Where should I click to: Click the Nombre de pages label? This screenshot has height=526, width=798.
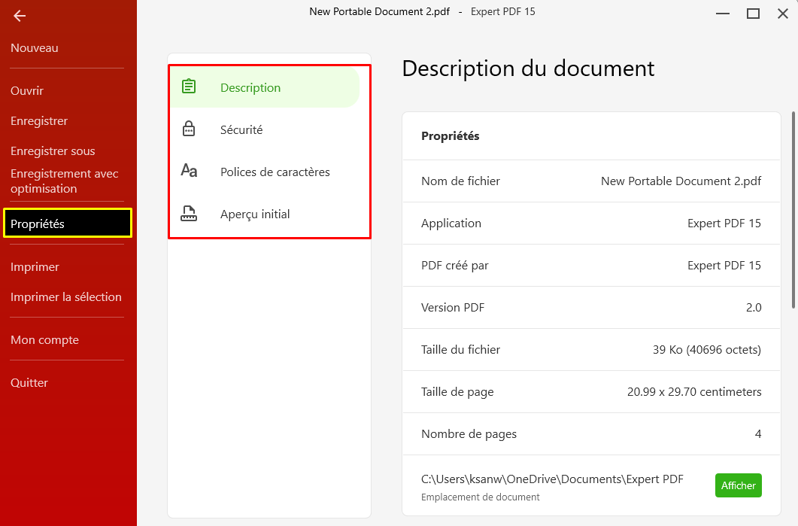click(x=469, y=434)
